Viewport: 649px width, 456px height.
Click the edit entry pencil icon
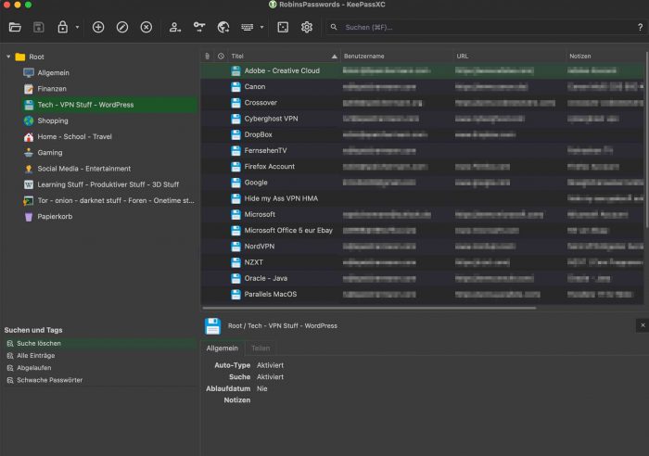pyautogui.click(x=122, y=28)
